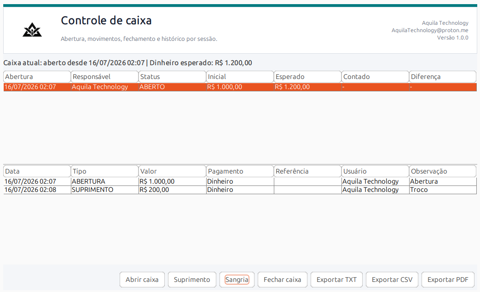Sort movements by Data column header
This screenshot has height=292, width=480.
[37, 171]
